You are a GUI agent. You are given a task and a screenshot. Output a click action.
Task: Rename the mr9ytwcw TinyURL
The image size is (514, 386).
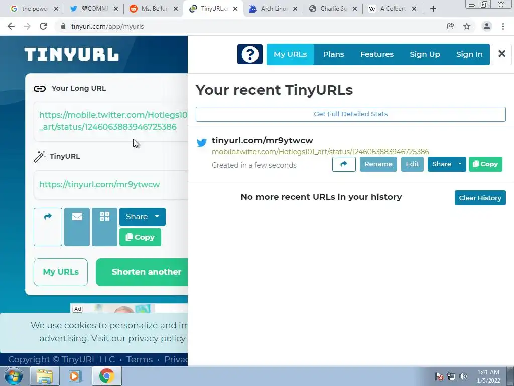[x=378, y=164]
